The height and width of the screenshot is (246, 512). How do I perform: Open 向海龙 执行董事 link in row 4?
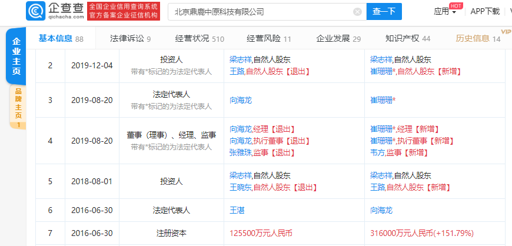click(241, 141)
